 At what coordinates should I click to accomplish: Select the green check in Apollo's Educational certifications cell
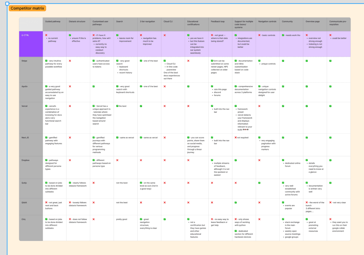188,86
